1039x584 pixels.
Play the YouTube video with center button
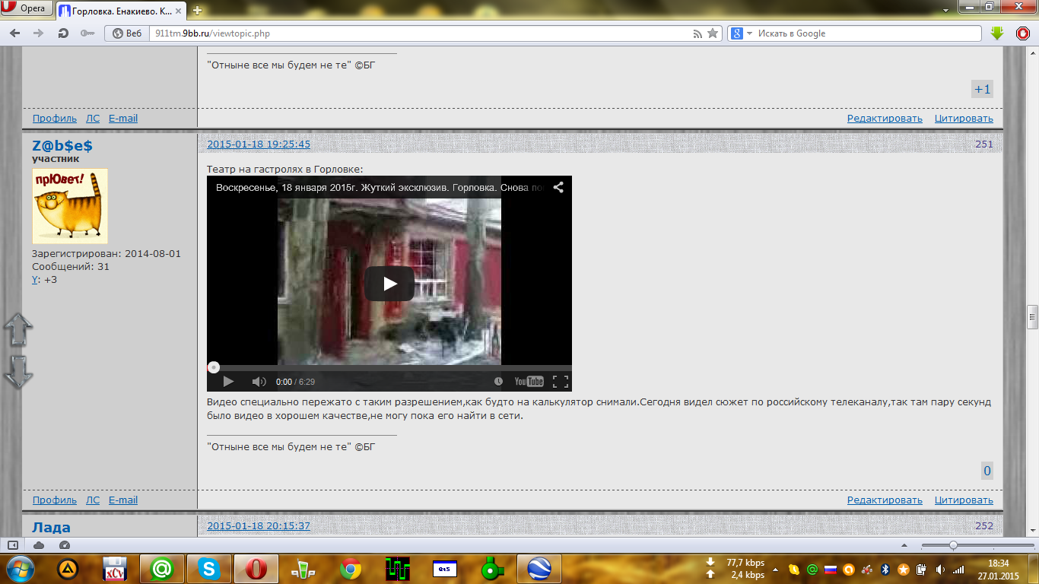[389, 284]
